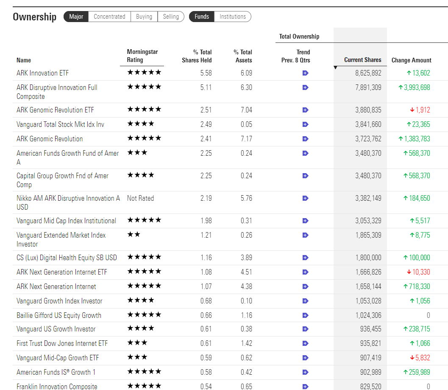Open Nikko AM ARK Disruptive Innovation A USD
This screenshot has height=390, width=448.
tap(68, 202)
